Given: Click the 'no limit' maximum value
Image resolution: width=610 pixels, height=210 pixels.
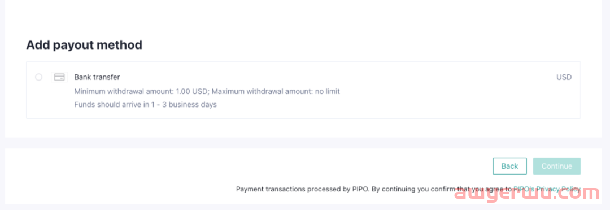Looking at the screenshot, I should coord(326,92).
